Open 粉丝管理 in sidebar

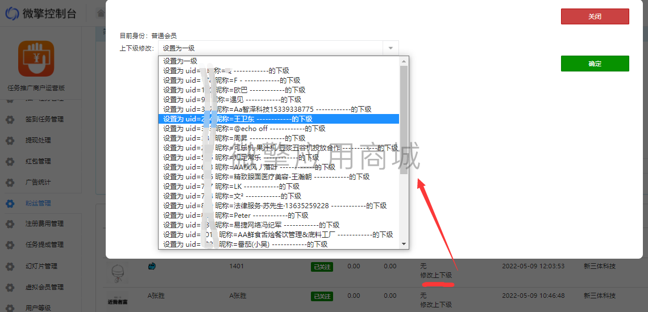pyautogui.click(x=38, y=203)
